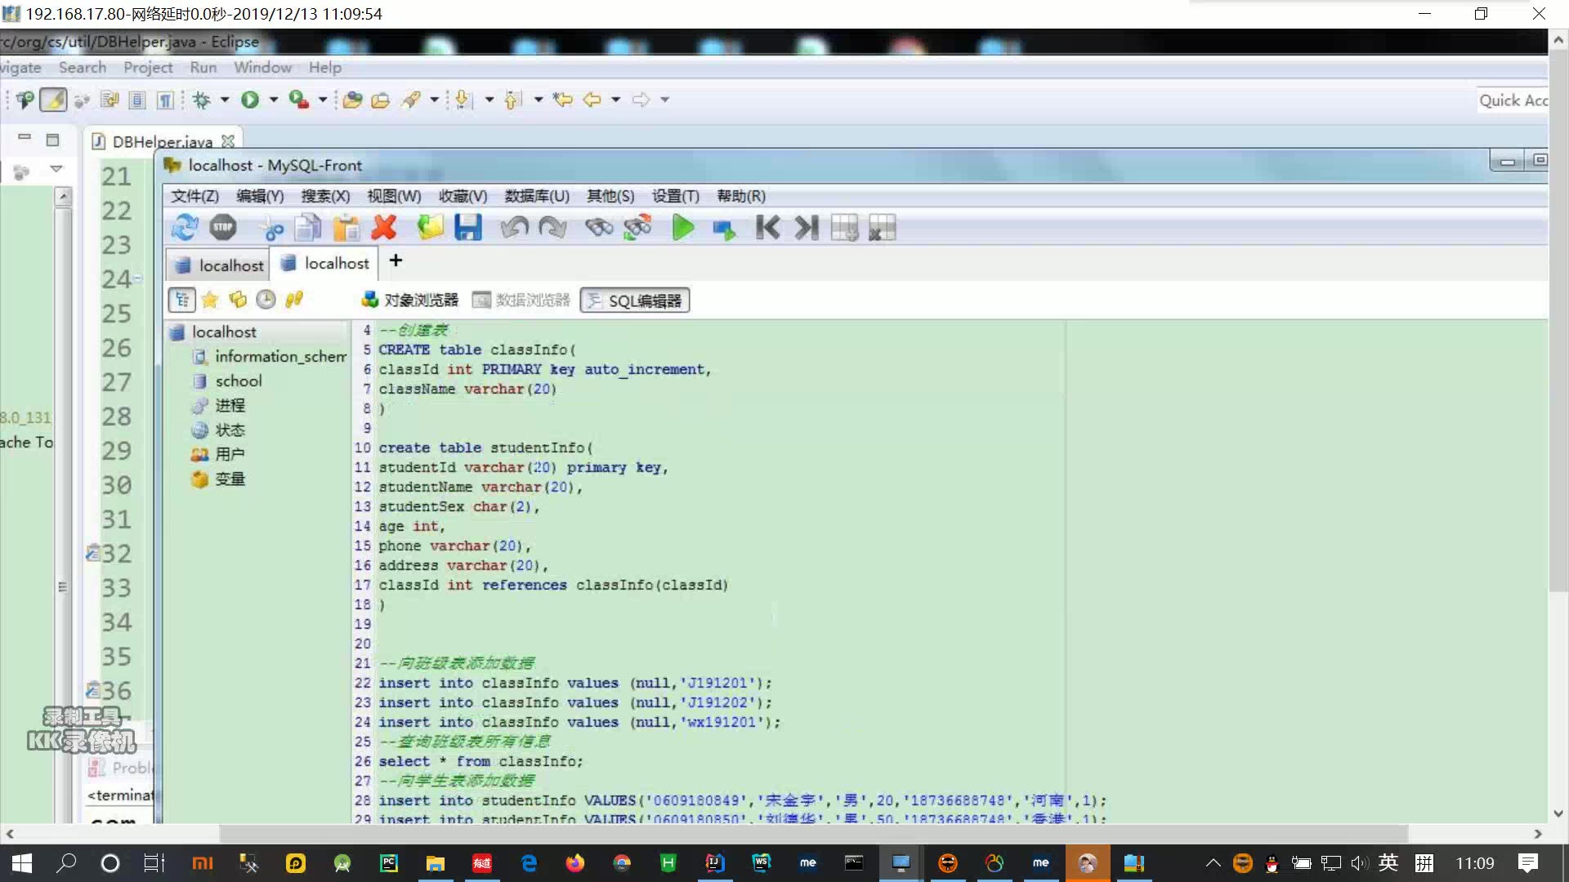Click the Undo arrow icon in MySQL-Front
The width and height of the screenshot is (1569, 882).
pos(515,227)
